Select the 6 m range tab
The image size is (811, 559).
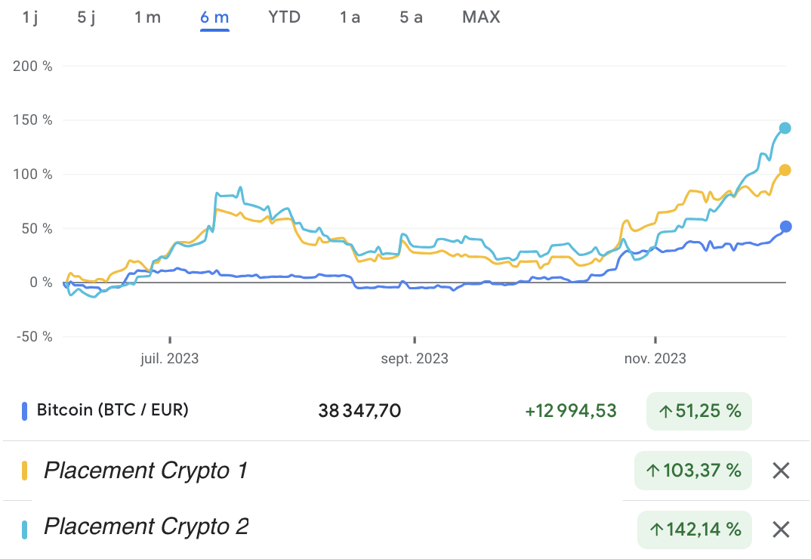(x=214, y=17)
